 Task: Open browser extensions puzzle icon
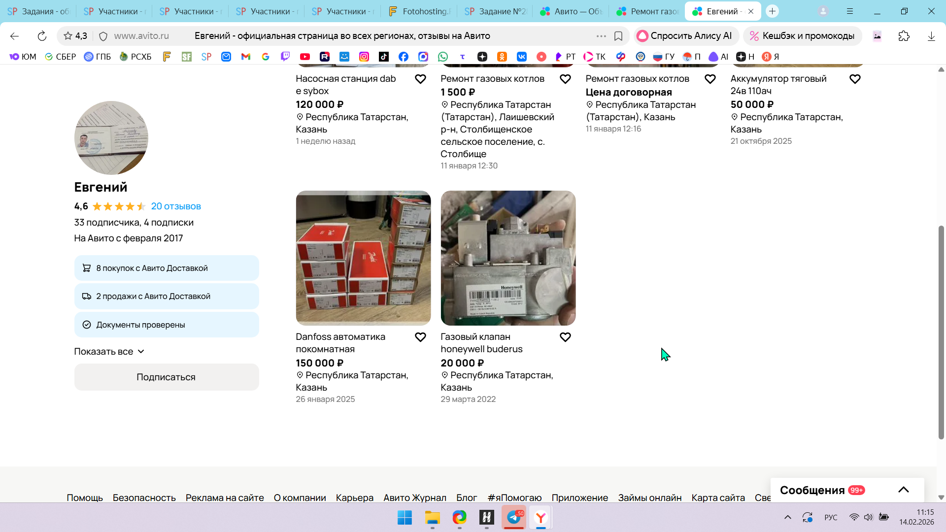(904, 36)
